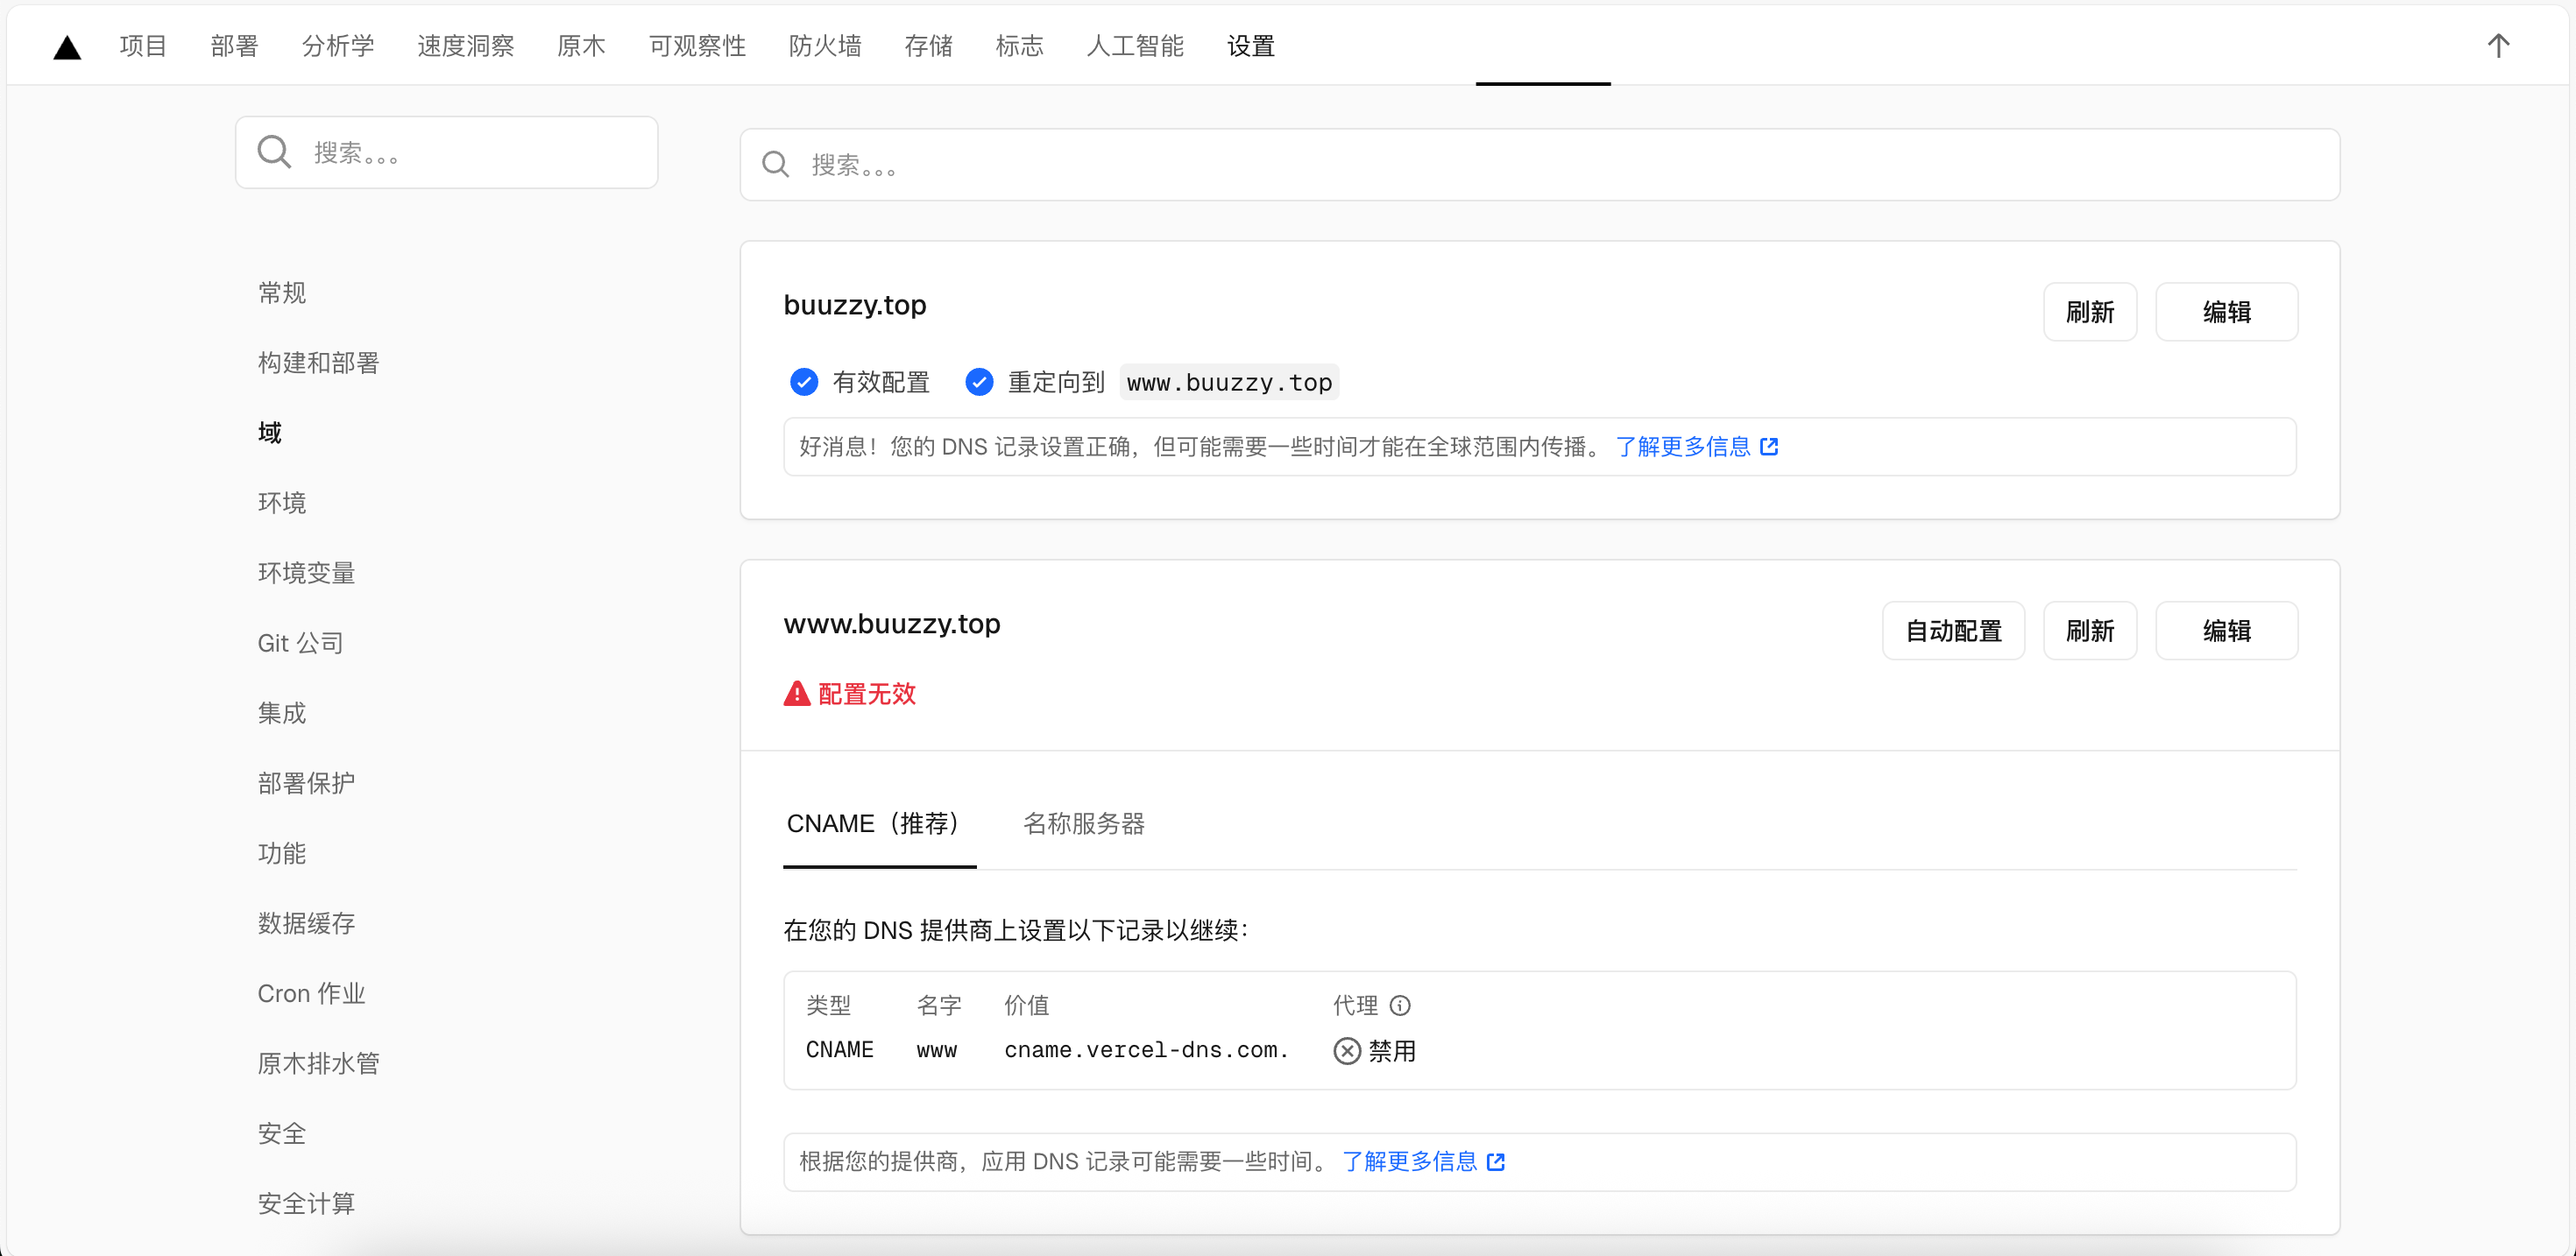Screen dimensions: 2576x1256
Task: Edit the www.buuzzy.top domain
Action: [2227, 631]
